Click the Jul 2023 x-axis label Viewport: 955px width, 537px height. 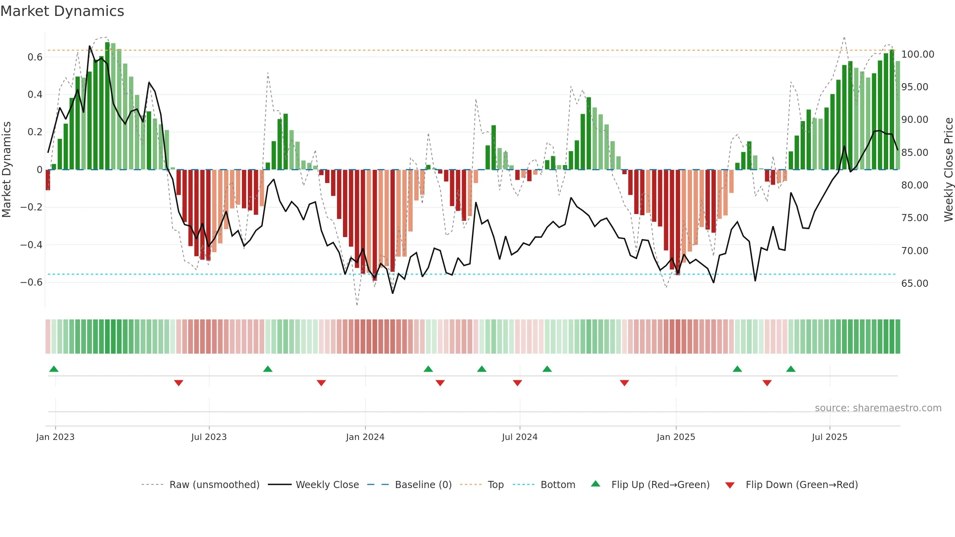tap(209, 437)
